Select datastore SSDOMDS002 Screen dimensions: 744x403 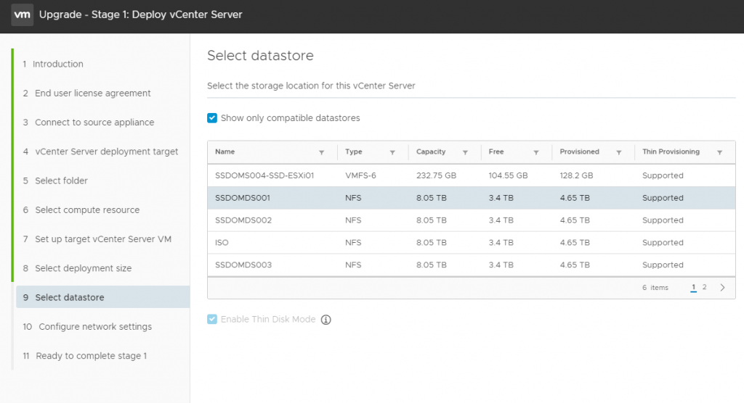pyautogui.click(x=471, y=220)
